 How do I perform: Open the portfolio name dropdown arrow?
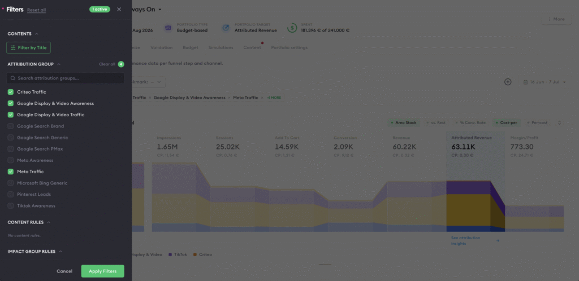click(x=160, y=10)
